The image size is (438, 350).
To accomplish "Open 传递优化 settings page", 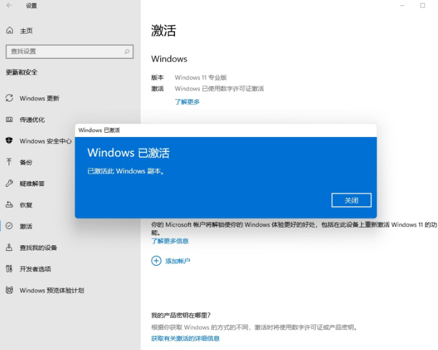I will click(32, 120).
